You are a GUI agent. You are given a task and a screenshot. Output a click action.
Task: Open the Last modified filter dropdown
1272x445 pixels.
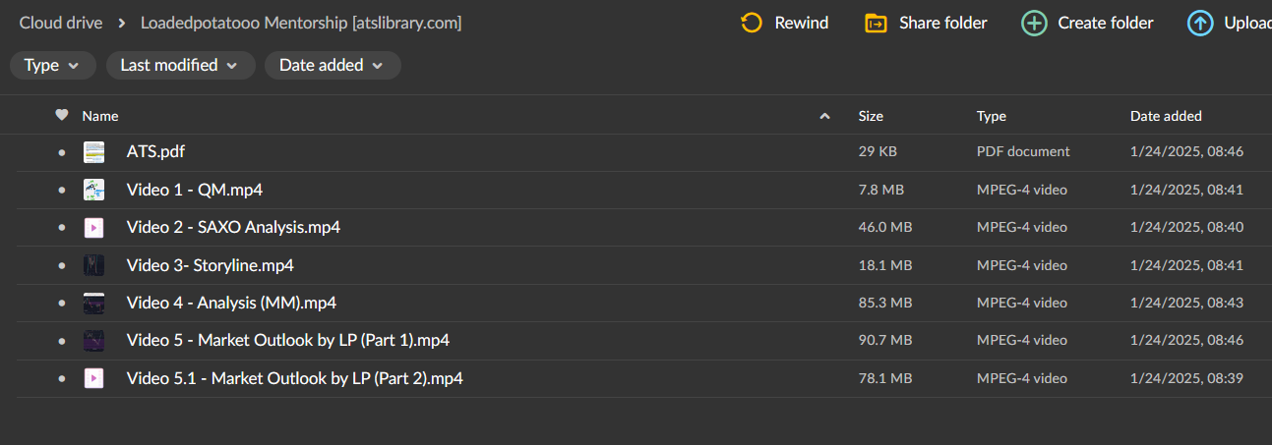(x=180, y=66)
